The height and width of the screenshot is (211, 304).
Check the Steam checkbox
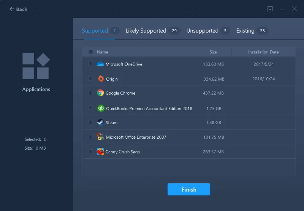(x=90, y=122)
